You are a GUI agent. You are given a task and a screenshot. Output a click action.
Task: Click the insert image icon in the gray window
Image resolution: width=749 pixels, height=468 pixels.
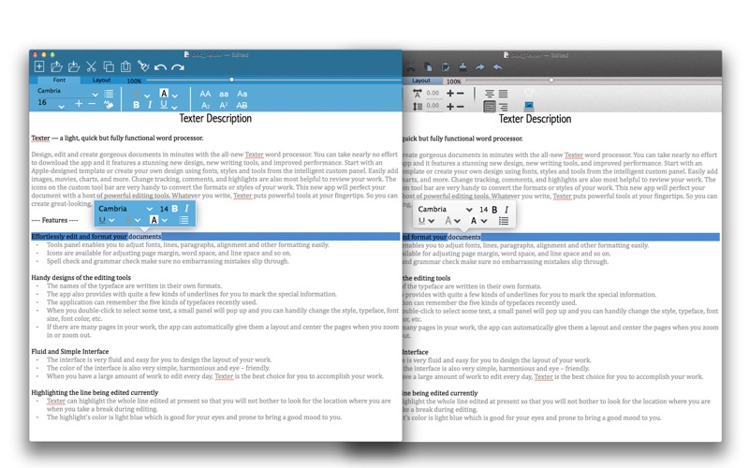point(529,106)
